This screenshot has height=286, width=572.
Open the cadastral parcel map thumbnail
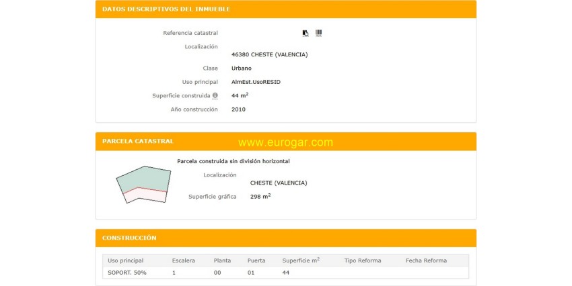[x=143, y=185]
